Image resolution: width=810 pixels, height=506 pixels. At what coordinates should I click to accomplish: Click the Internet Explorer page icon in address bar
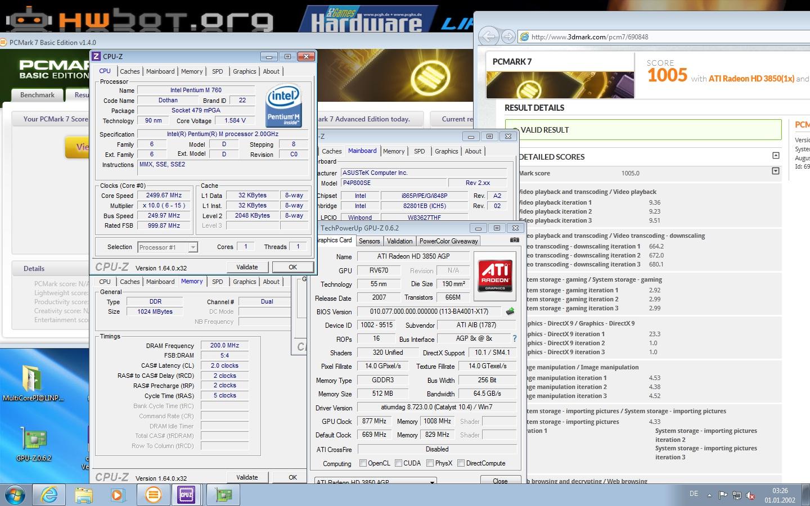(x=524, y=37)
